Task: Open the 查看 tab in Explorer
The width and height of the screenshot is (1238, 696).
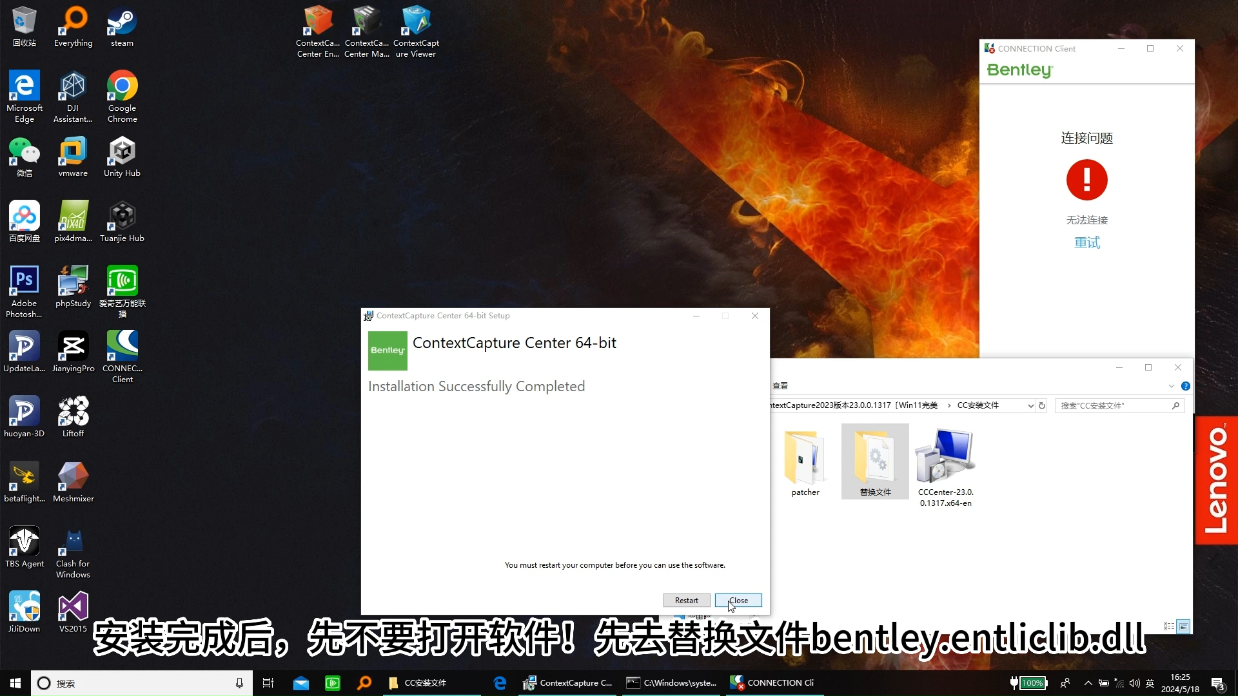Action: click(780, 386)
